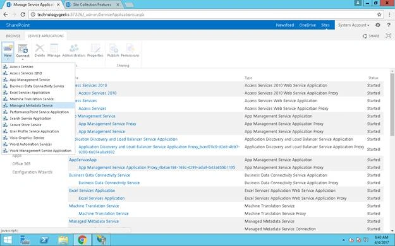Expand the Connect button dropdown arrow

tap(23, 60)
